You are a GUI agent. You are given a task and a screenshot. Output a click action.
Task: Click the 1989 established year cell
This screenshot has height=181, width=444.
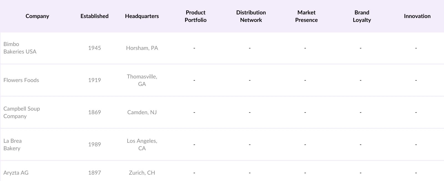point(94,144)
